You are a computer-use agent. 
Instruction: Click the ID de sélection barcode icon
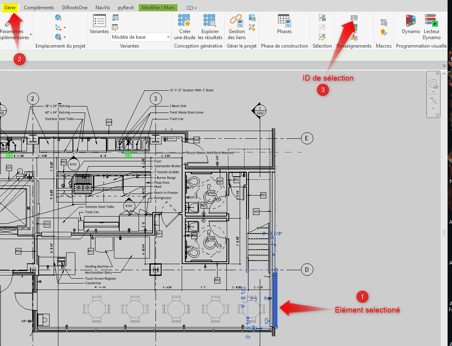tap(354, 18)
